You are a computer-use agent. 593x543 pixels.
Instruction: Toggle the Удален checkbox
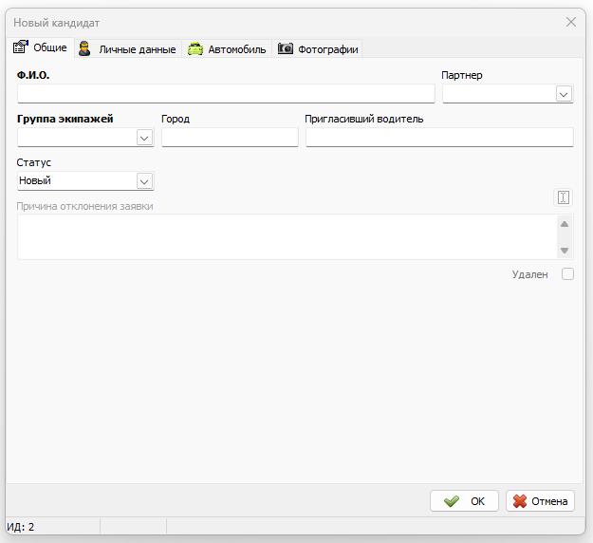[x=567, y=274]
